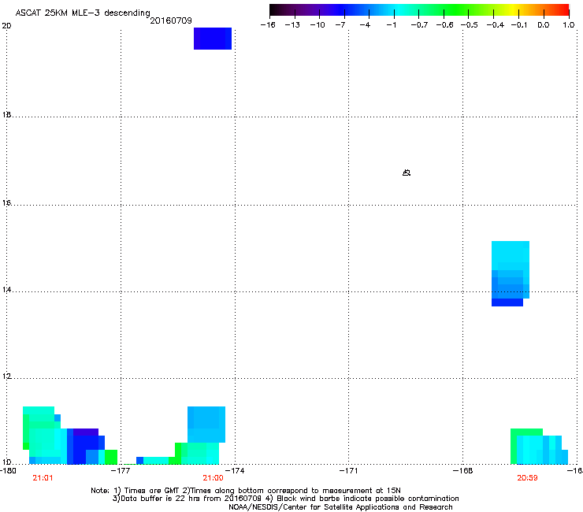Click the -0.5 color scale label
Viewport: 583px width, 512px height.
point(470,25)
